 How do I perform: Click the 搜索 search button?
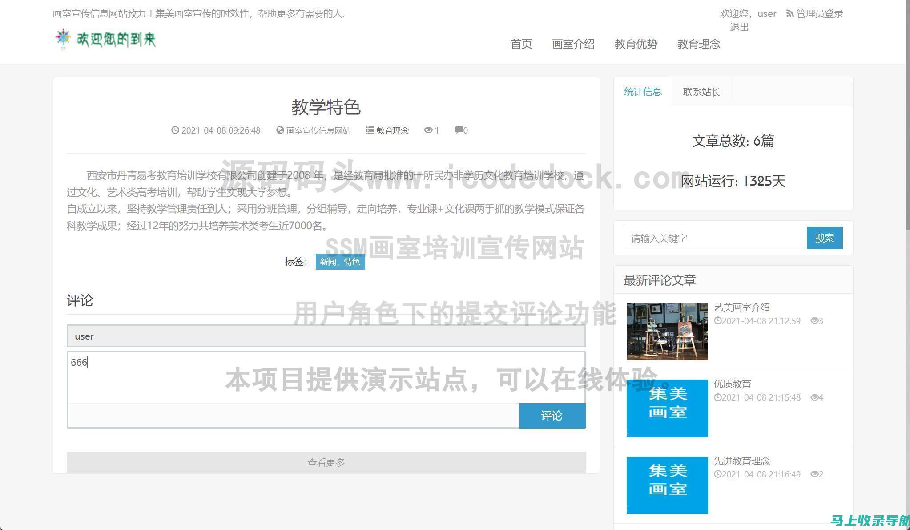click(x=825, y=238)
